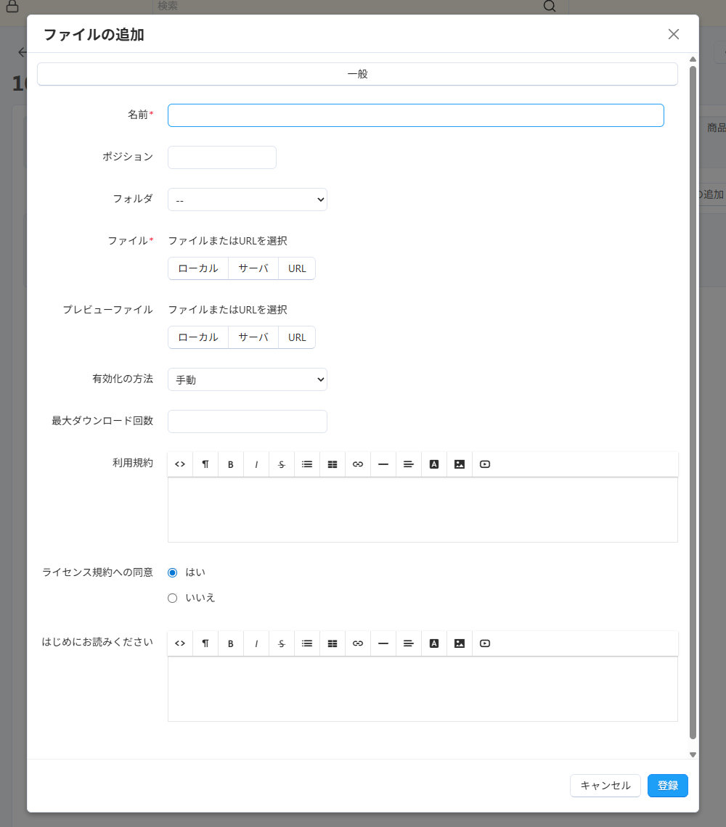Apply bold formatting in the 利用規約 editor
Image resolution: width=726 pixels, height=827 pixels.
[230, 464]
